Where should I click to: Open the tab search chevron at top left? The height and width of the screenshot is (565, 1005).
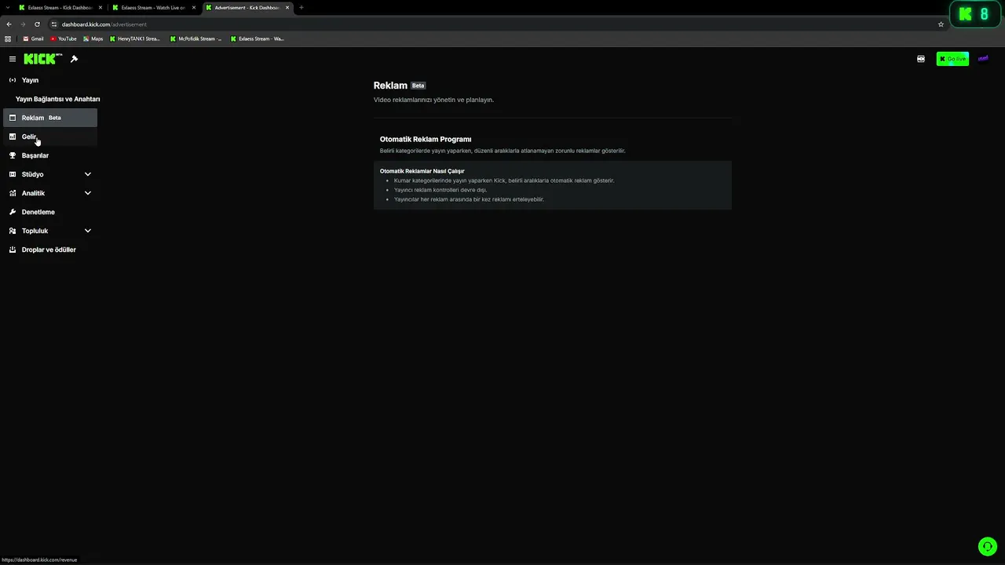click(7, 8)
